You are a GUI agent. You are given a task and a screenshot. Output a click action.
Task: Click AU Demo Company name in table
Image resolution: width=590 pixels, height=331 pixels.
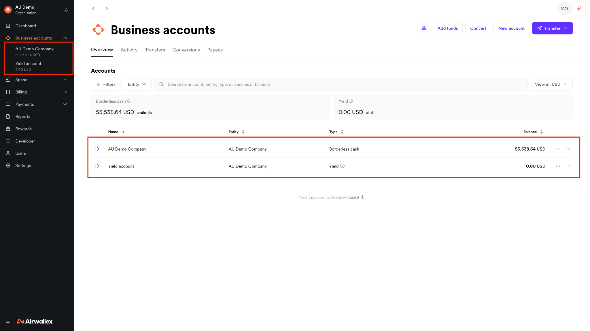click(x=127, y=149)
